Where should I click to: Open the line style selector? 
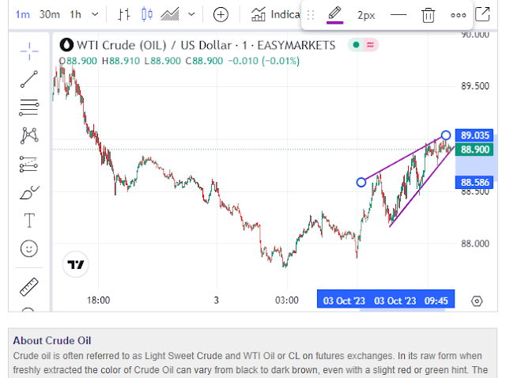[x=398, y=15]
